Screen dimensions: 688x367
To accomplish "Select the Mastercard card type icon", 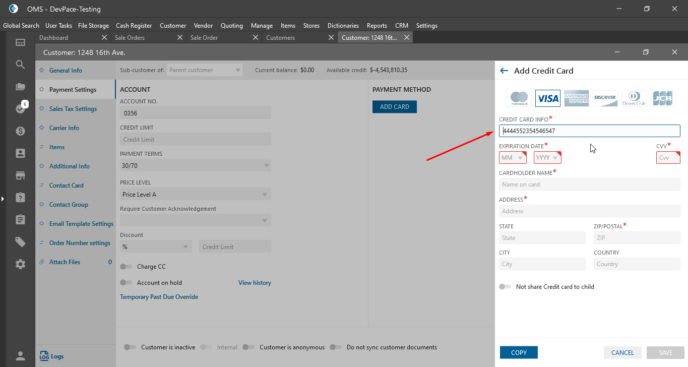I will pyautogui.click(x=519, y=98).
